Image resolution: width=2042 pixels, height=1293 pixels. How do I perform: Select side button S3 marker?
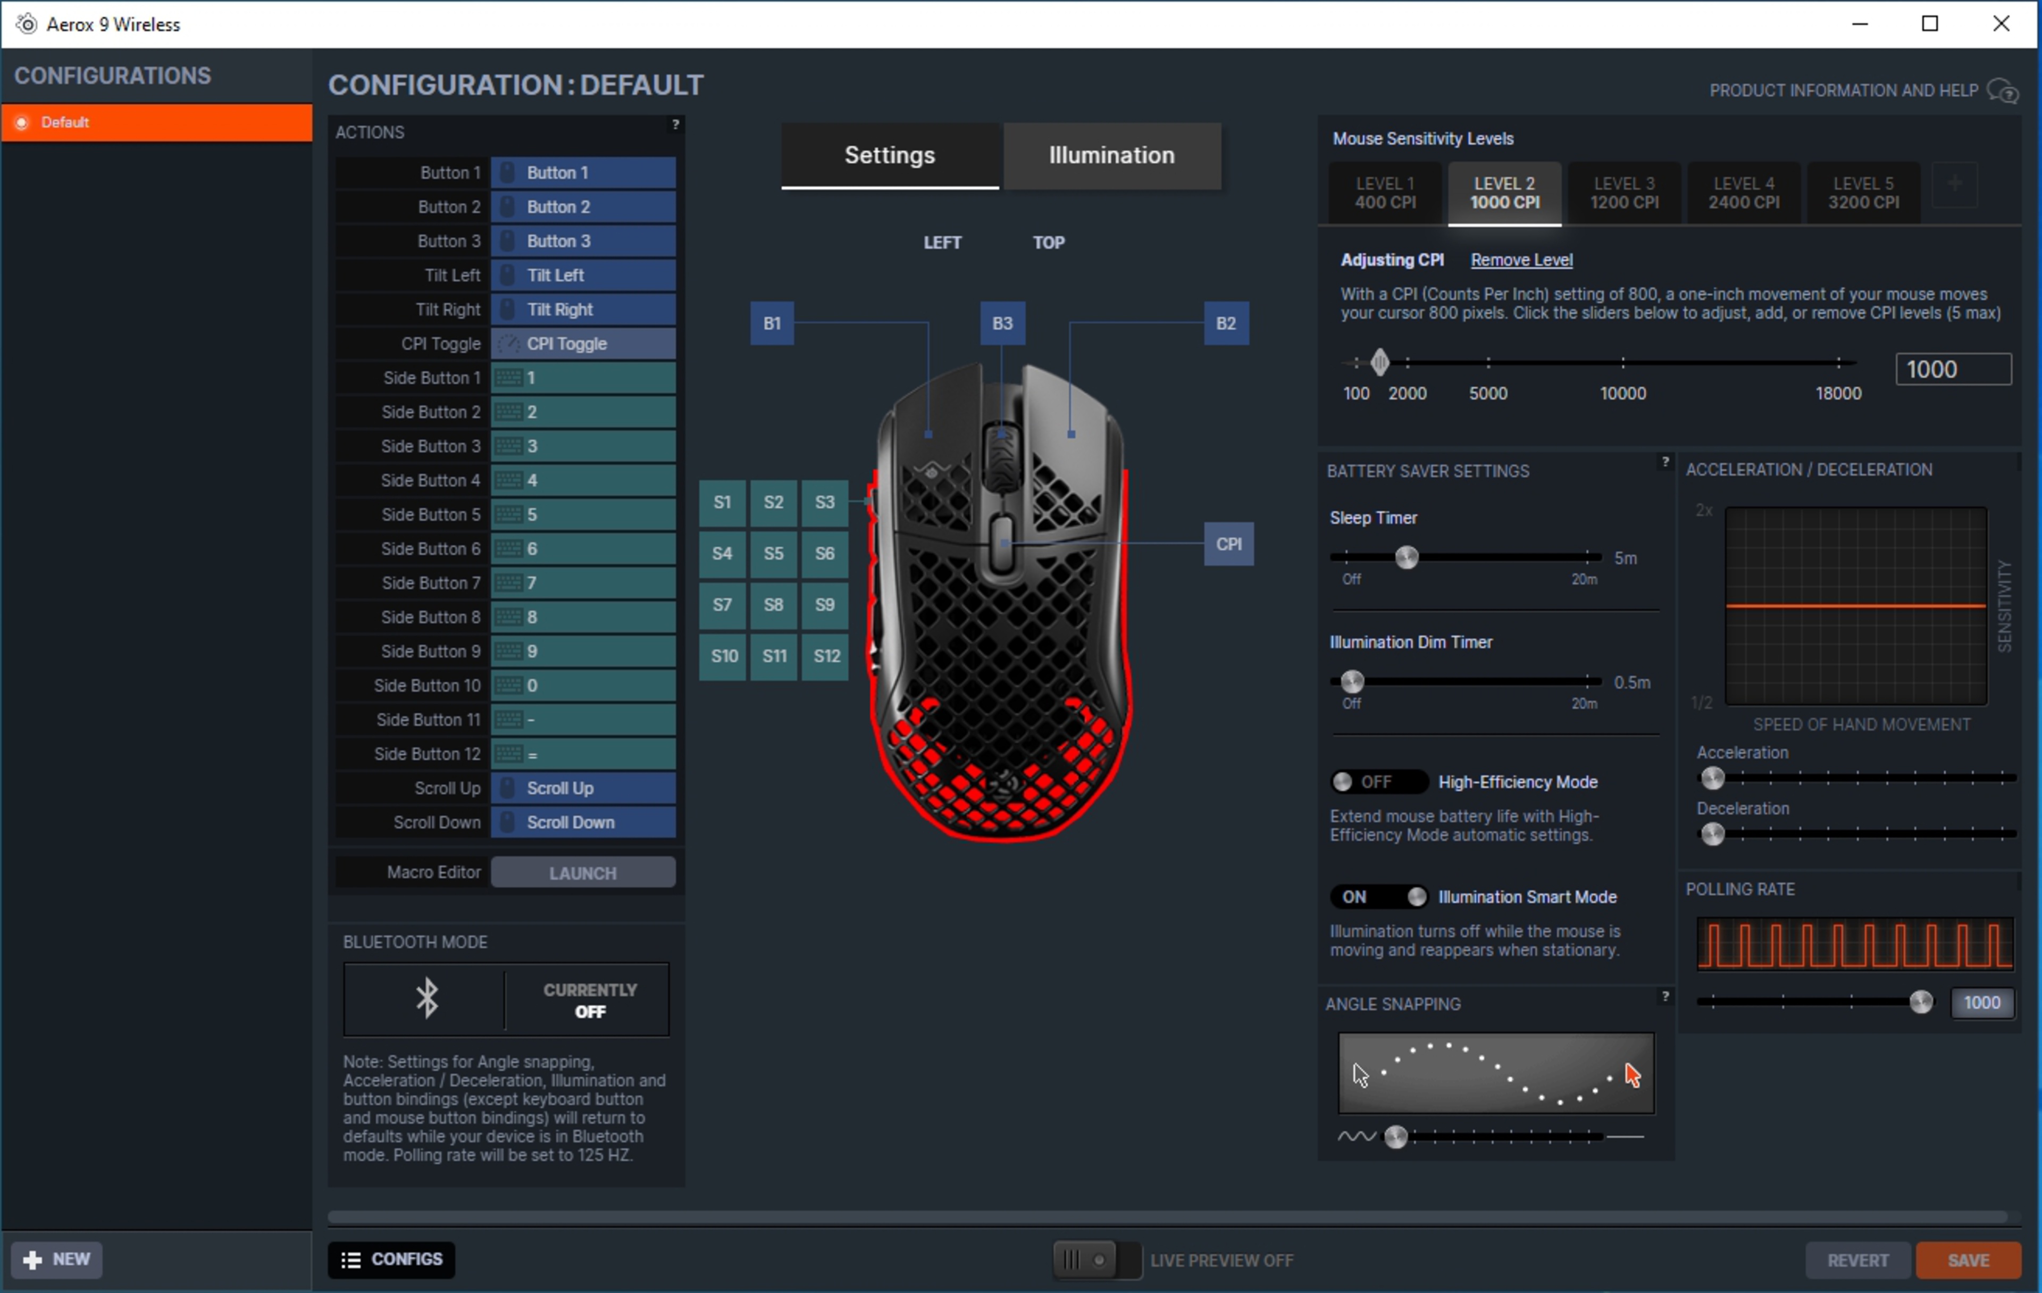click(824, 502)
